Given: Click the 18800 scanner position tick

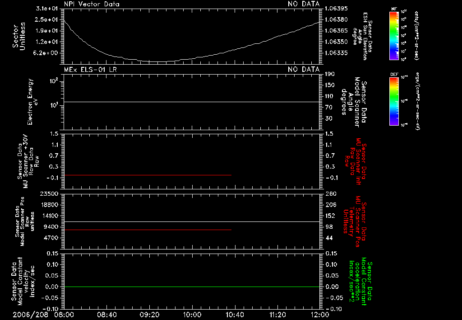Looking at the screenshot, I should tap(49, 205).
